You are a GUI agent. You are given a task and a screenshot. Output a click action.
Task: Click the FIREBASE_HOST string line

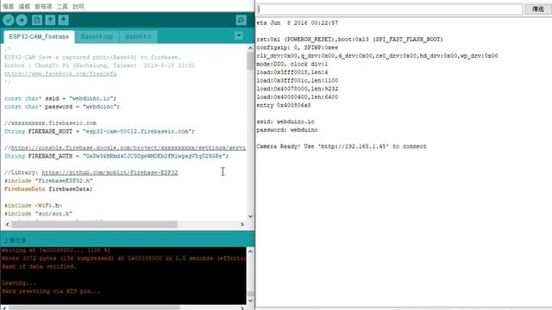99,131
